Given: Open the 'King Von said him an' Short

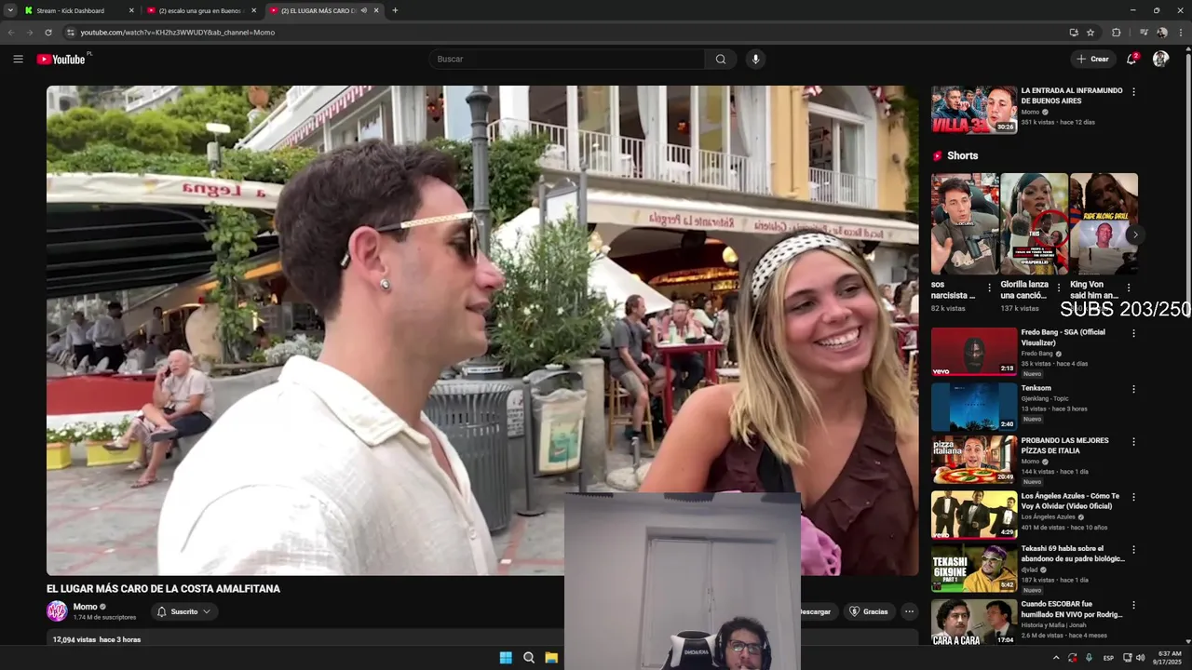Looking at the screenshot, I should click(x=1104, y=223).
